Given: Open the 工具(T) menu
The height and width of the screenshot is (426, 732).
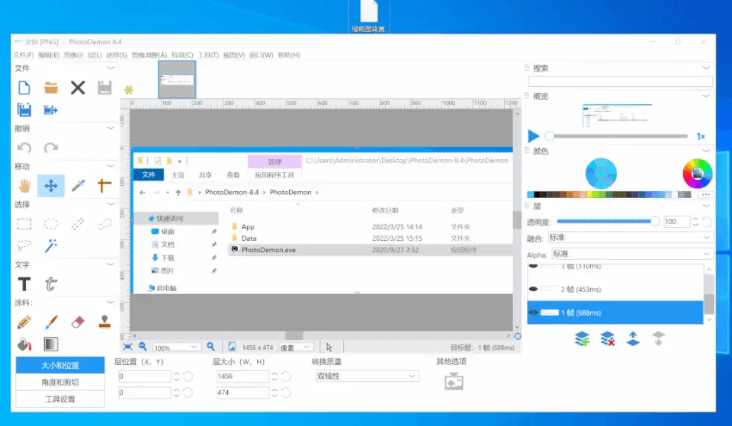Looking at the screenshot, I should (208, 55).
